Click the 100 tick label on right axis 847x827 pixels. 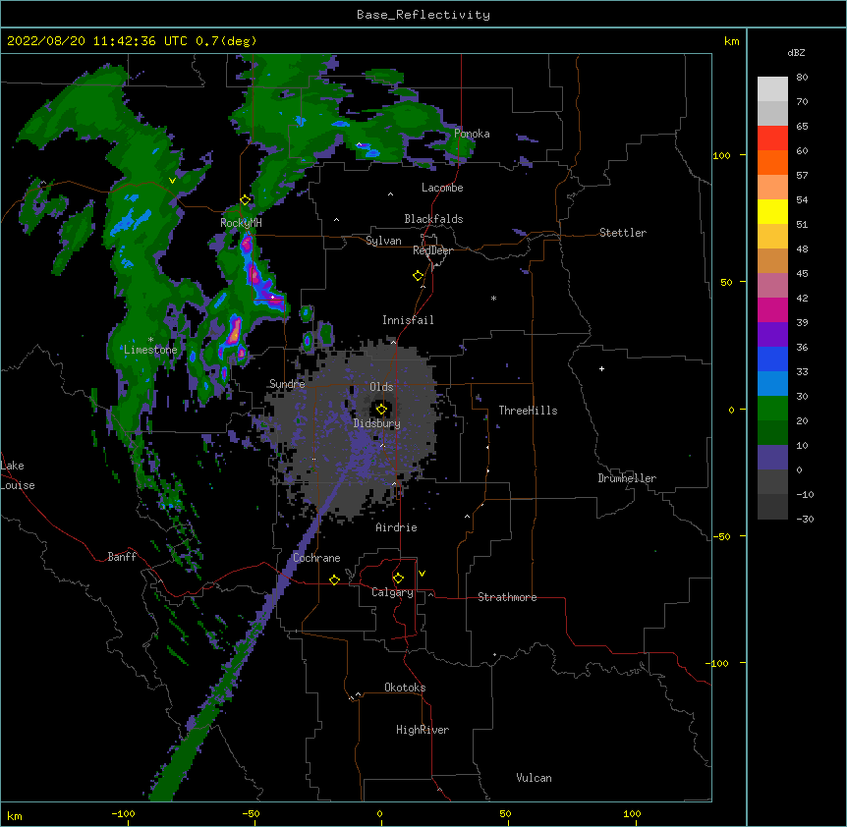click(721, 155)
